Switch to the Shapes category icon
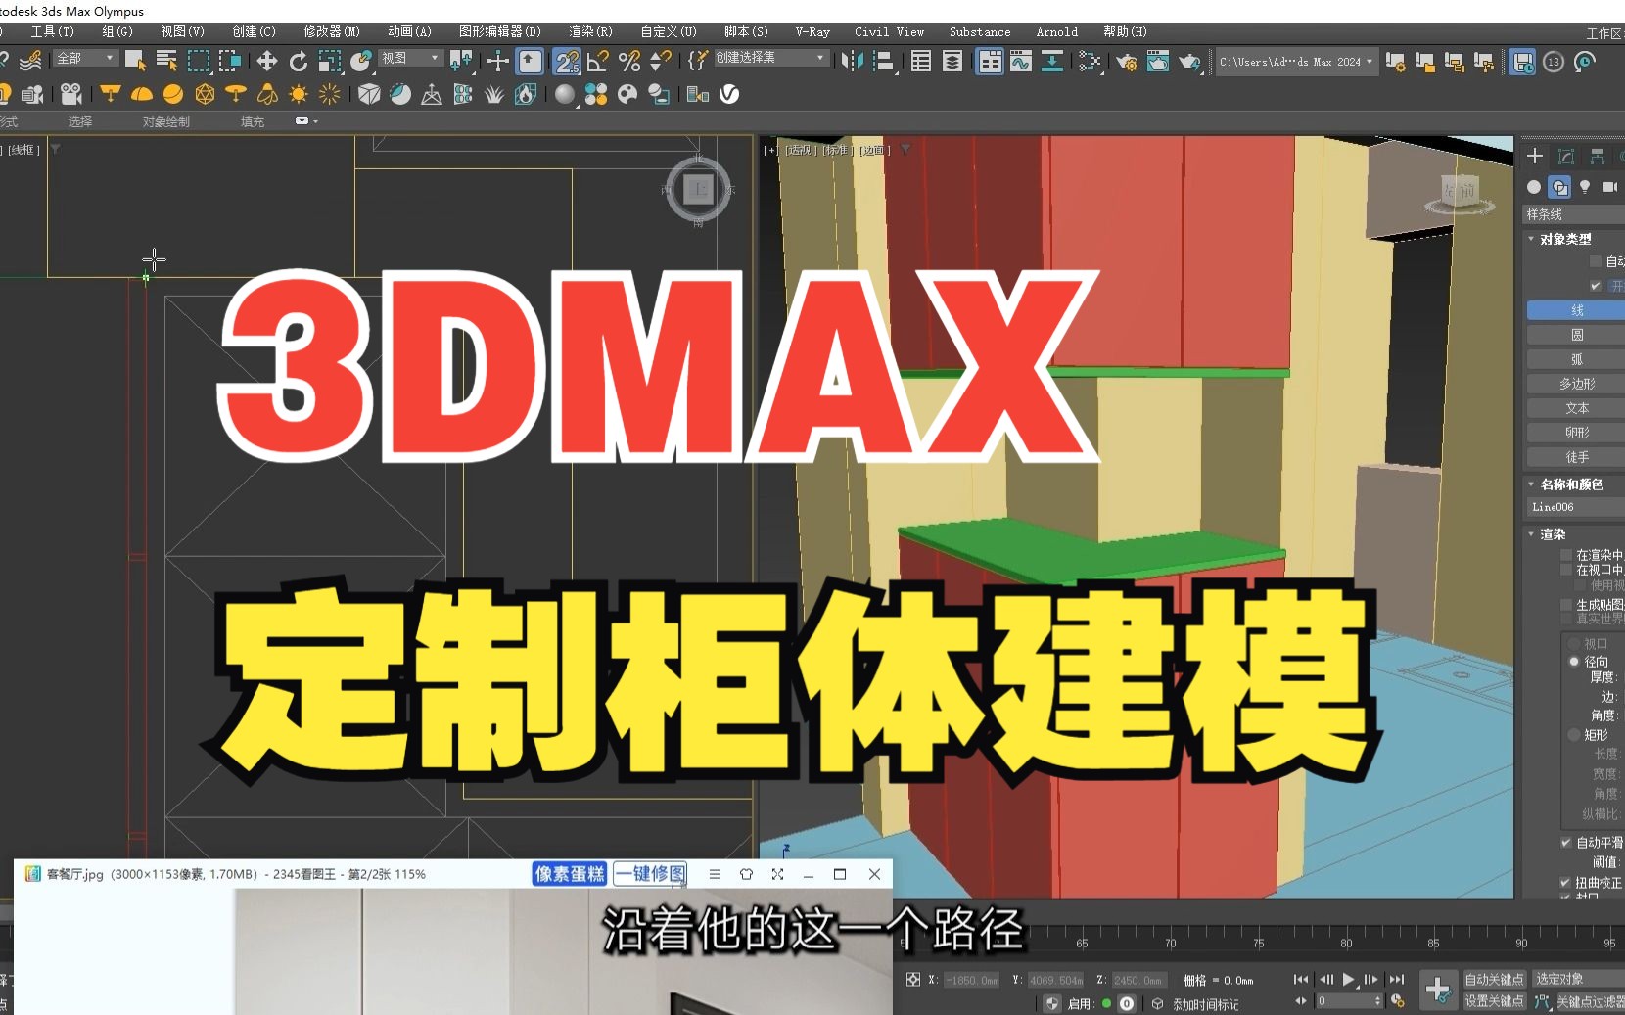 [x=1559, y=186]
